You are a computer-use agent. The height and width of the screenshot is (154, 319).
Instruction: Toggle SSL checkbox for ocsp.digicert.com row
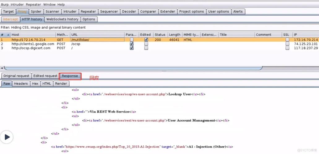click(x=287, y=48)
